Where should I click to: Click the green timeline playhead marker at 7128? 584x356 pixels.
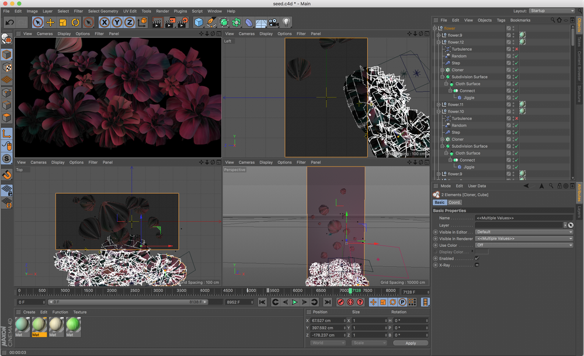click(x=350, y=291)
